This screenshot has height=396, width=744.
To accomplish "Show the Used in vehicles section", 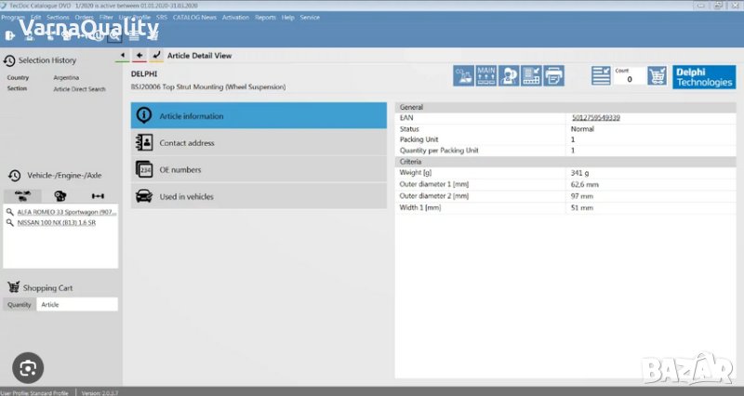I will 259,196.
